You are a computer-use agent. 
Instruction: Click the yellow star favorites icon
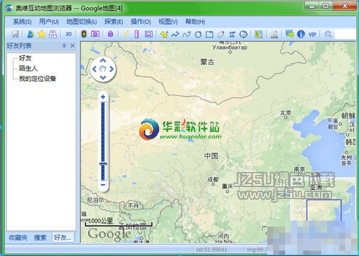click(41, 34)
